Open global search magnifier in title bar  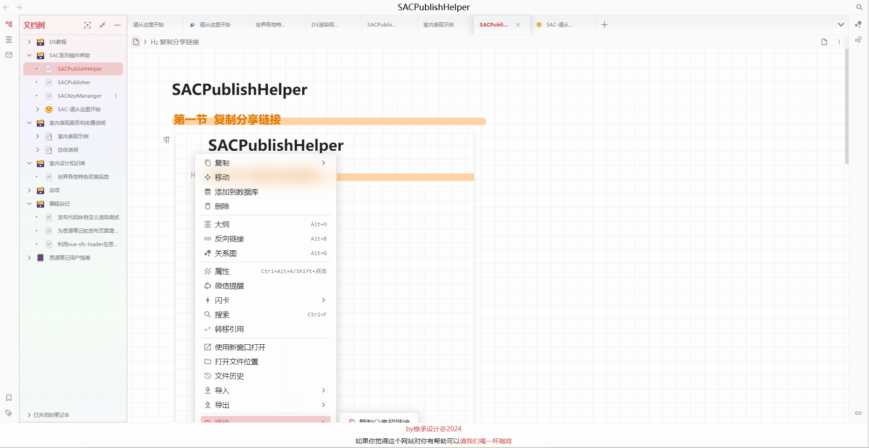(x=860, y=7)
